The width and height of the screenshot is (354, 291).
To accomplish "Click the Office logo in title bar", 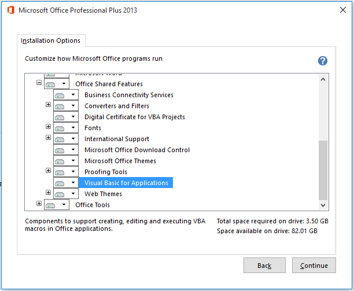I will pyautogui.click(x=10, y=10).
